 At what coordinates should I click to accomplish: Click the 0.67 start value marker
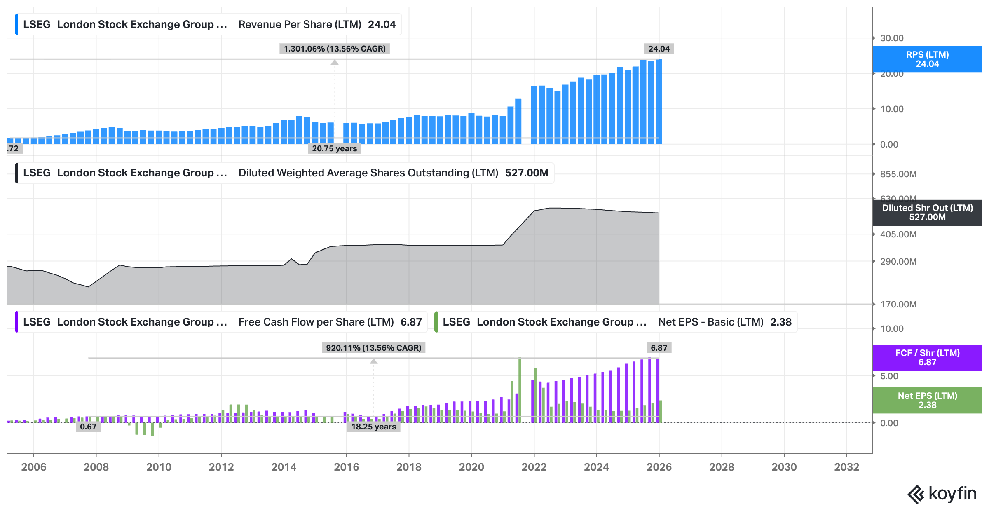point(88,427)
